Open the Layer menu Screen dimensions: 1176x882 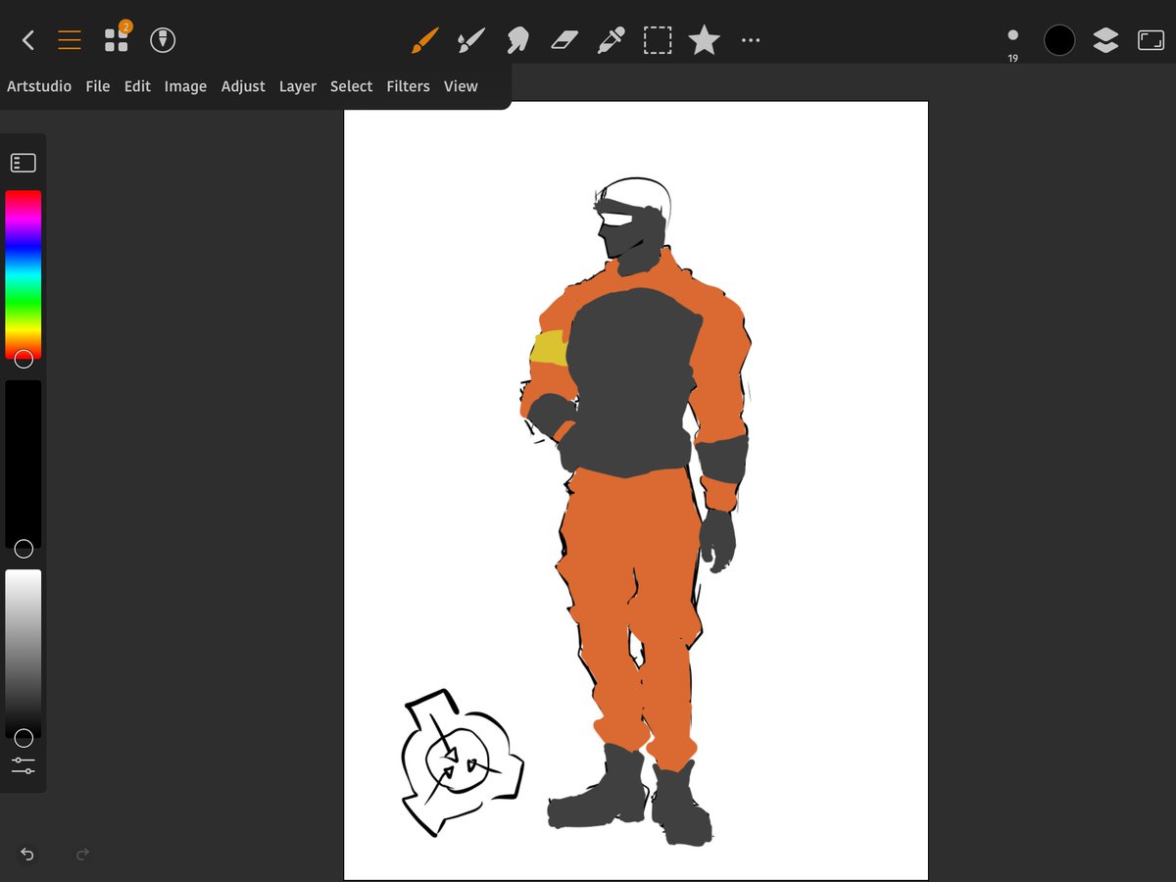pyautogui.click(x=298, y=86)
